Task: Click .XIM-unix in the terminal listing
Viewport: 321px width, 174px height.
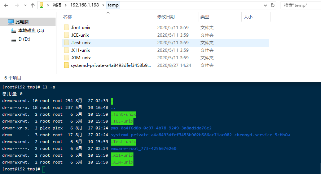Action: click(122, 162)
